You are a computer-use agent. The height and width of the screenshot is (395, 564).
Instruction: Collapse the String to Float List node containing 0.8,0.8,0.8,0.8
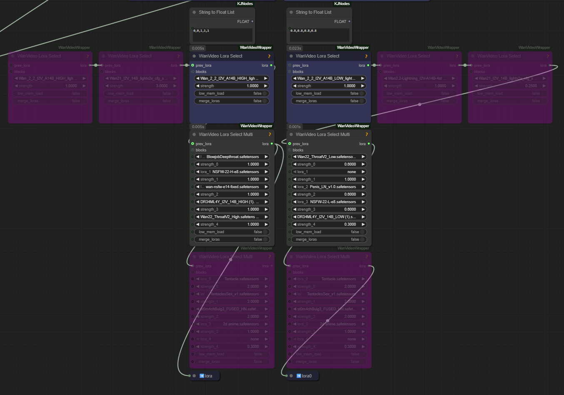click(x=291, y=13)
